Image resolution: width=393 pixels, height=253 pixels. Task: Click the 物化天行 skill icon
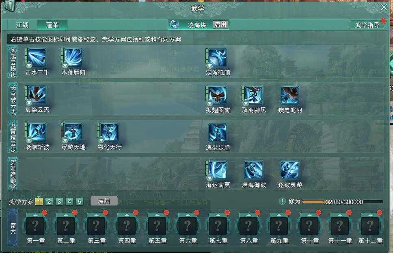coord(109,132)
